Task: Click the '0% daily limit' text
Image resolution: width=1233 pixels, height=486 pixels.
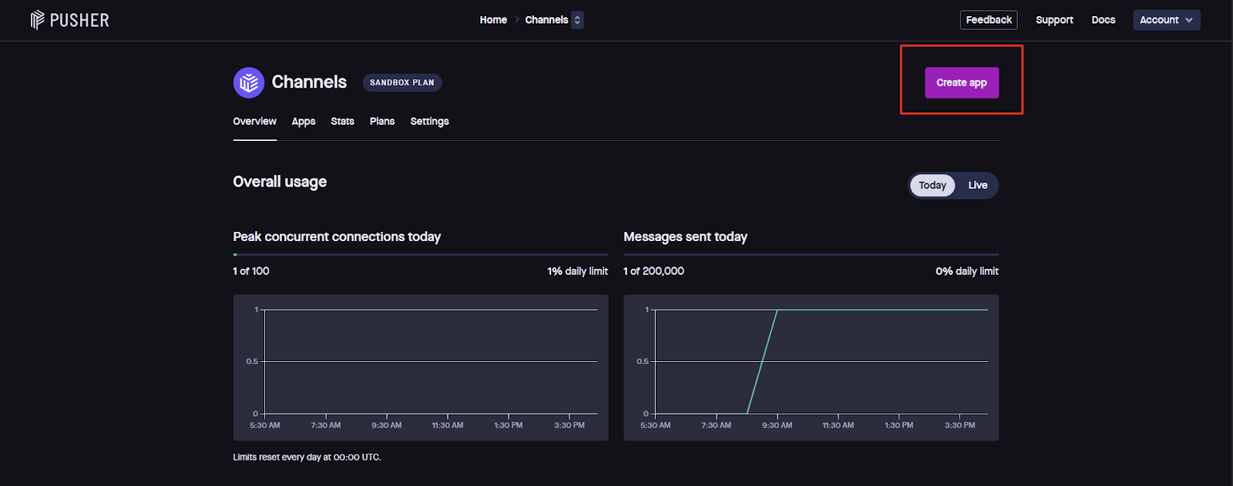Action: click(x=967, y=271)
